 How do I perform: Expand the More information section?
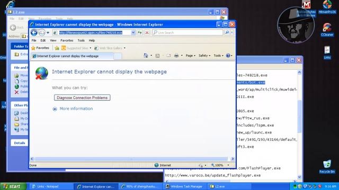point(55,109)
